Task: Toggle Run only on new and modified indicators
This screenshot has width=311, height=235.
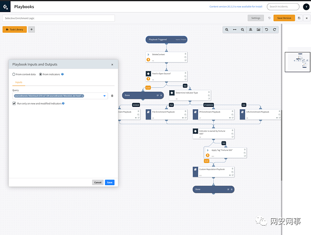Action: pyautogui.click(x=14, y=104)
